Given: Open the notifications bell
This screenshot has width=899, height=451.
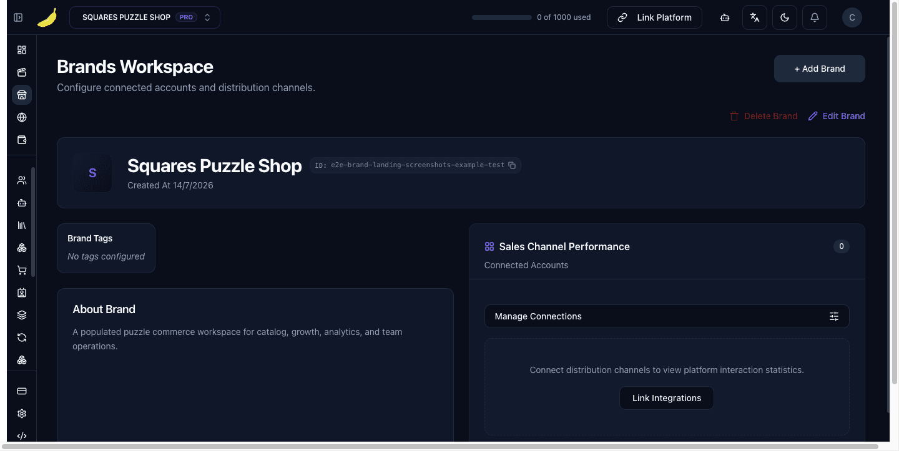Looking at the screenshot, I should (x=815, y=17).
